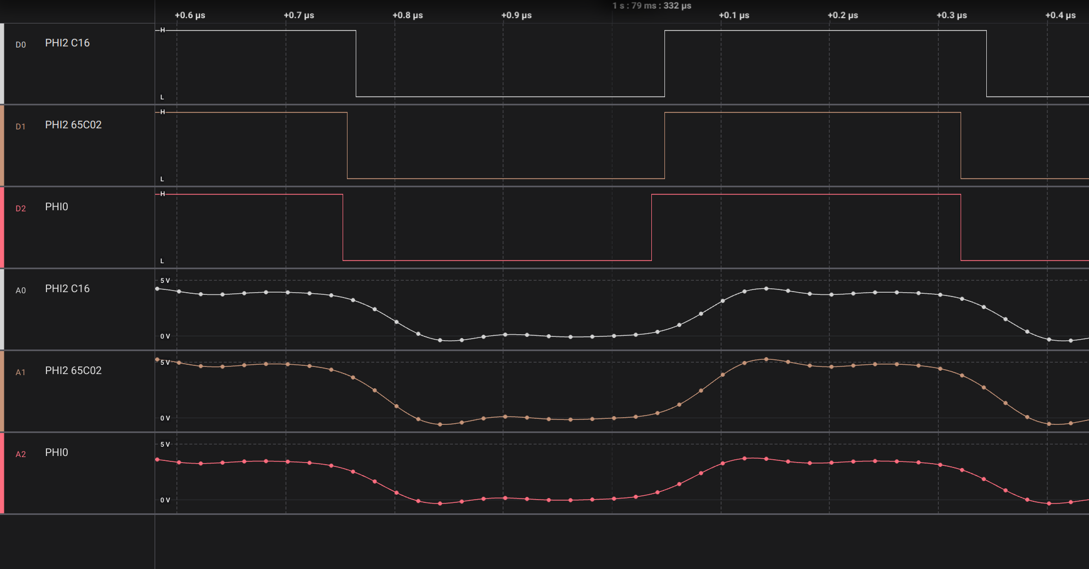Click the 0 V axis label on channel A0

pos(165,336)
